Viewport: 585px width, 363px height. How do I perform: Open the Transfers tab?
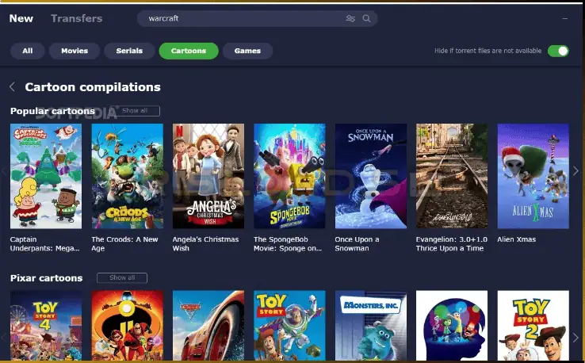point(76,18)
